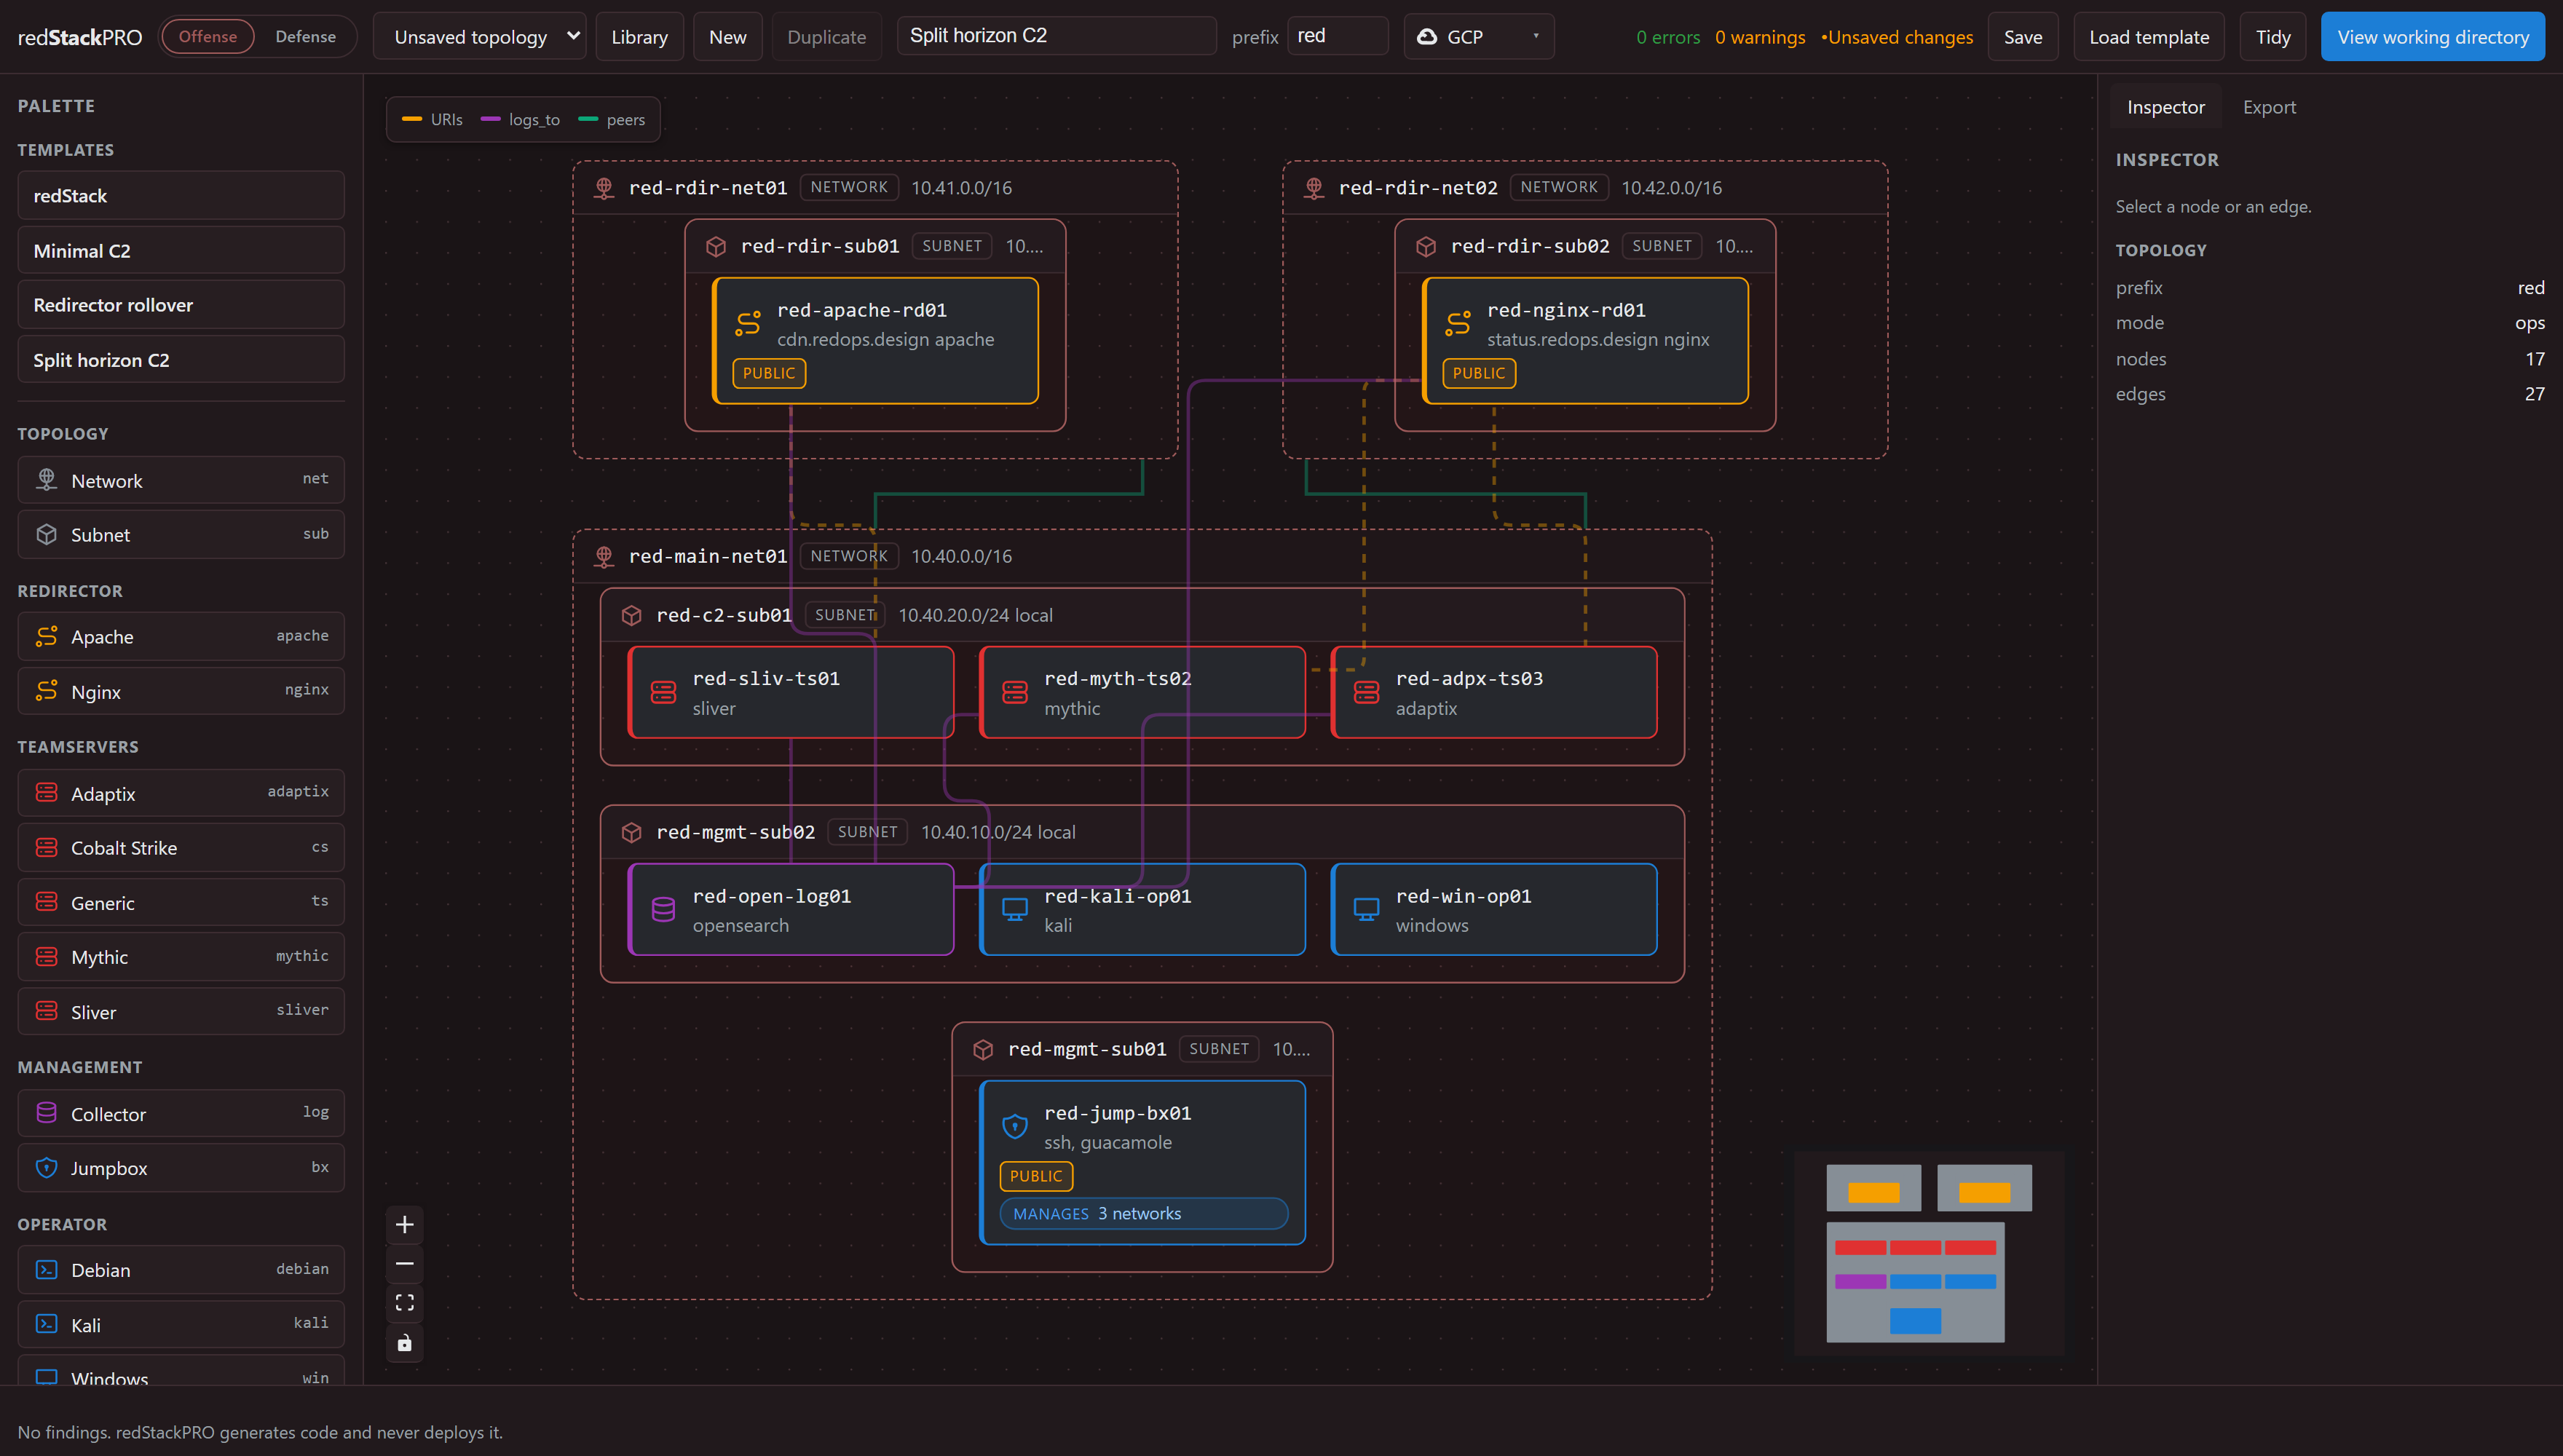
Task: Click the URIs orange legend swatch
Action: 412,119
